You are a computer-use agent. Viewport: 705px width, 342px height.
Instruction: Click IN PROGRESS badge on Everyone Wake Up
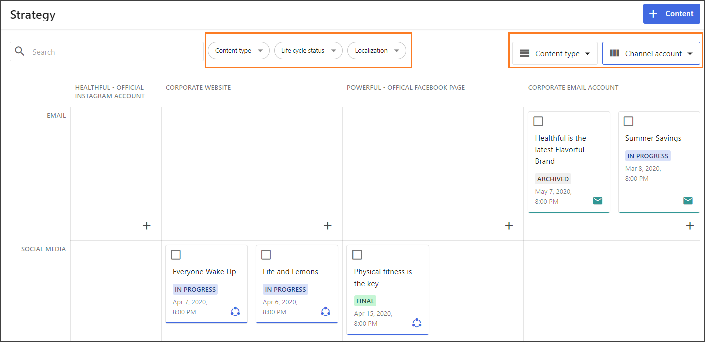pyautogui.click(x=195, y=289)
